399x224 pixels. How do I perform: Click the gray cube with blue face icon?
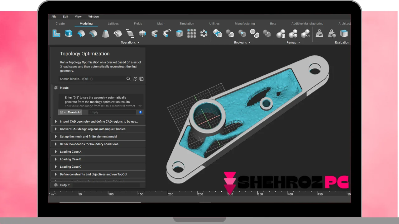pos(179,33)
